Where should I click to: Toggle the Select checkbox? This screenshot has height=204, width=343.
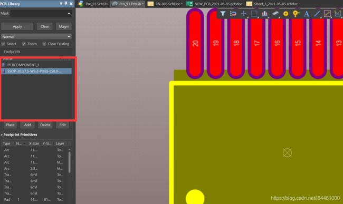3,44
